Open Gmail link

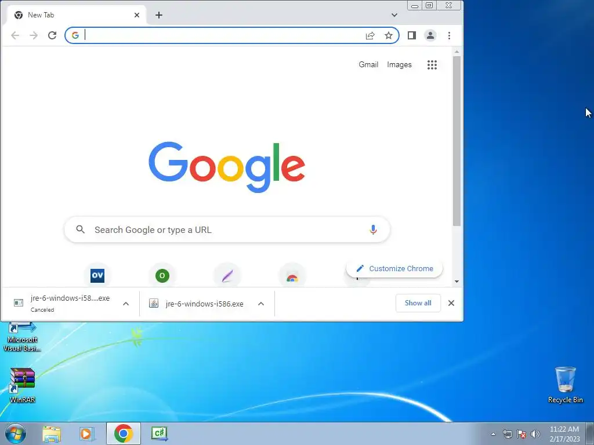[368, 65]
